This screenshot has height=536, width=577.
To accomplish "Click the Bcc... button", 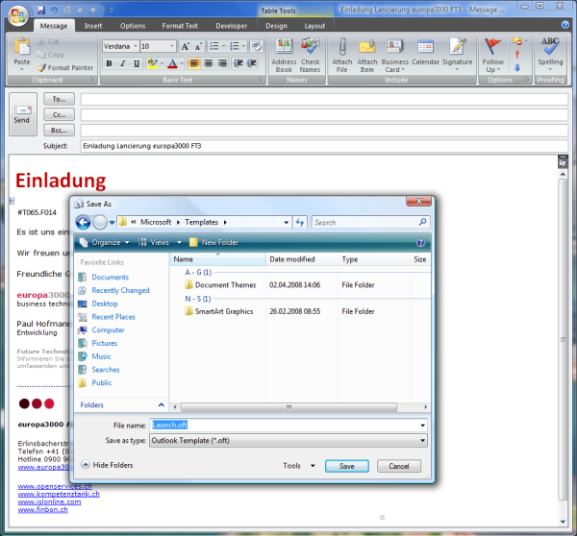I will (59, 130).
